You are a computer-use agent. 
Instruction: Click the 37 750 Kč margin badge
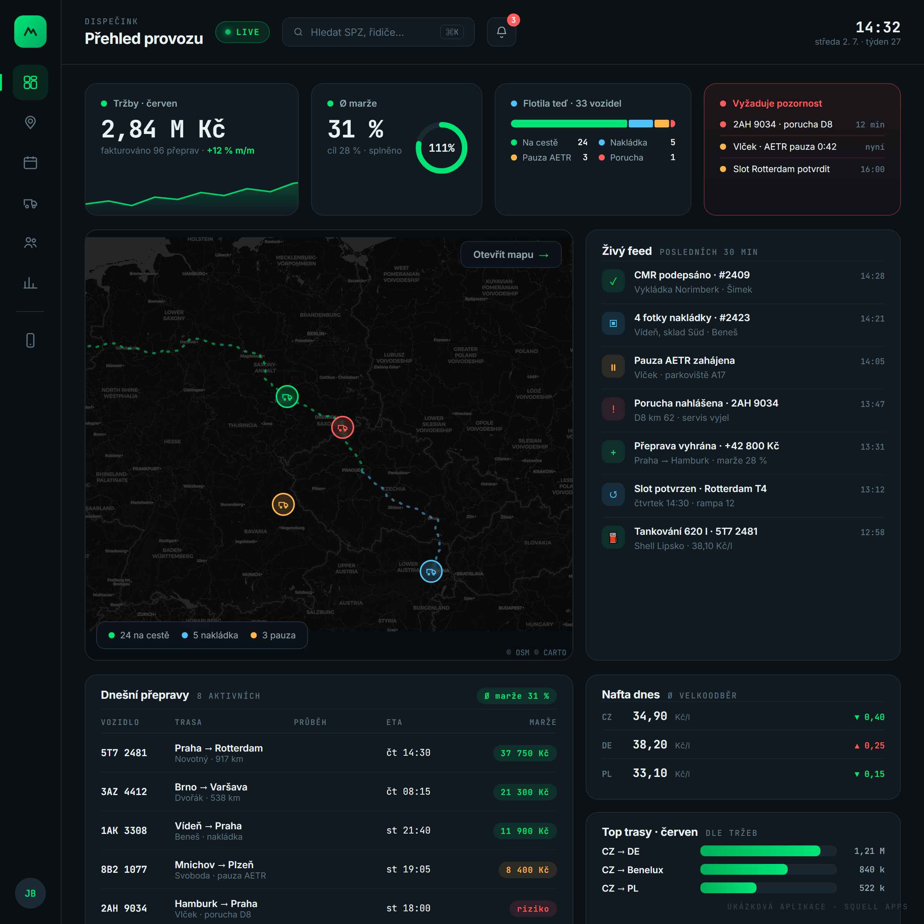(x=525, y=753)
